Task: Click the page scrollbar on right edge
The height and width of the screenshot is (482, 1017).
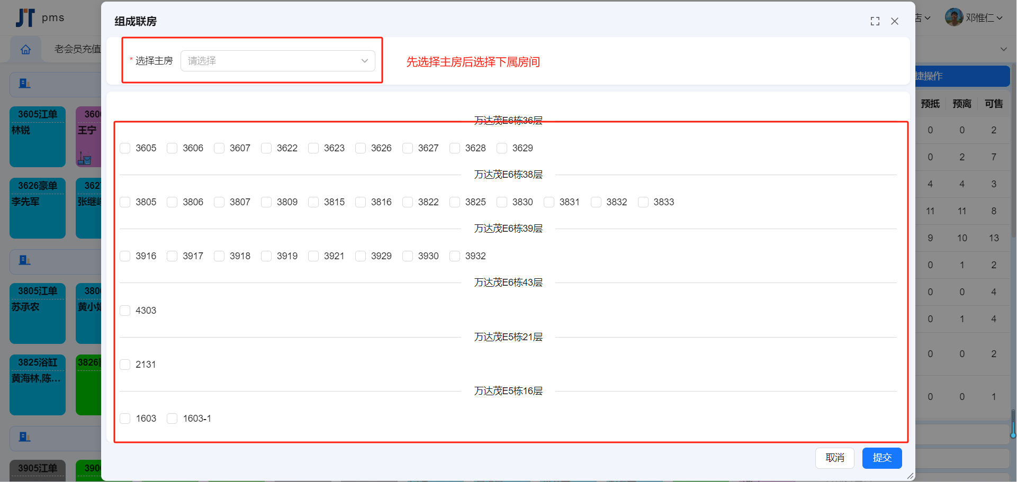Action: [1013, 422]
